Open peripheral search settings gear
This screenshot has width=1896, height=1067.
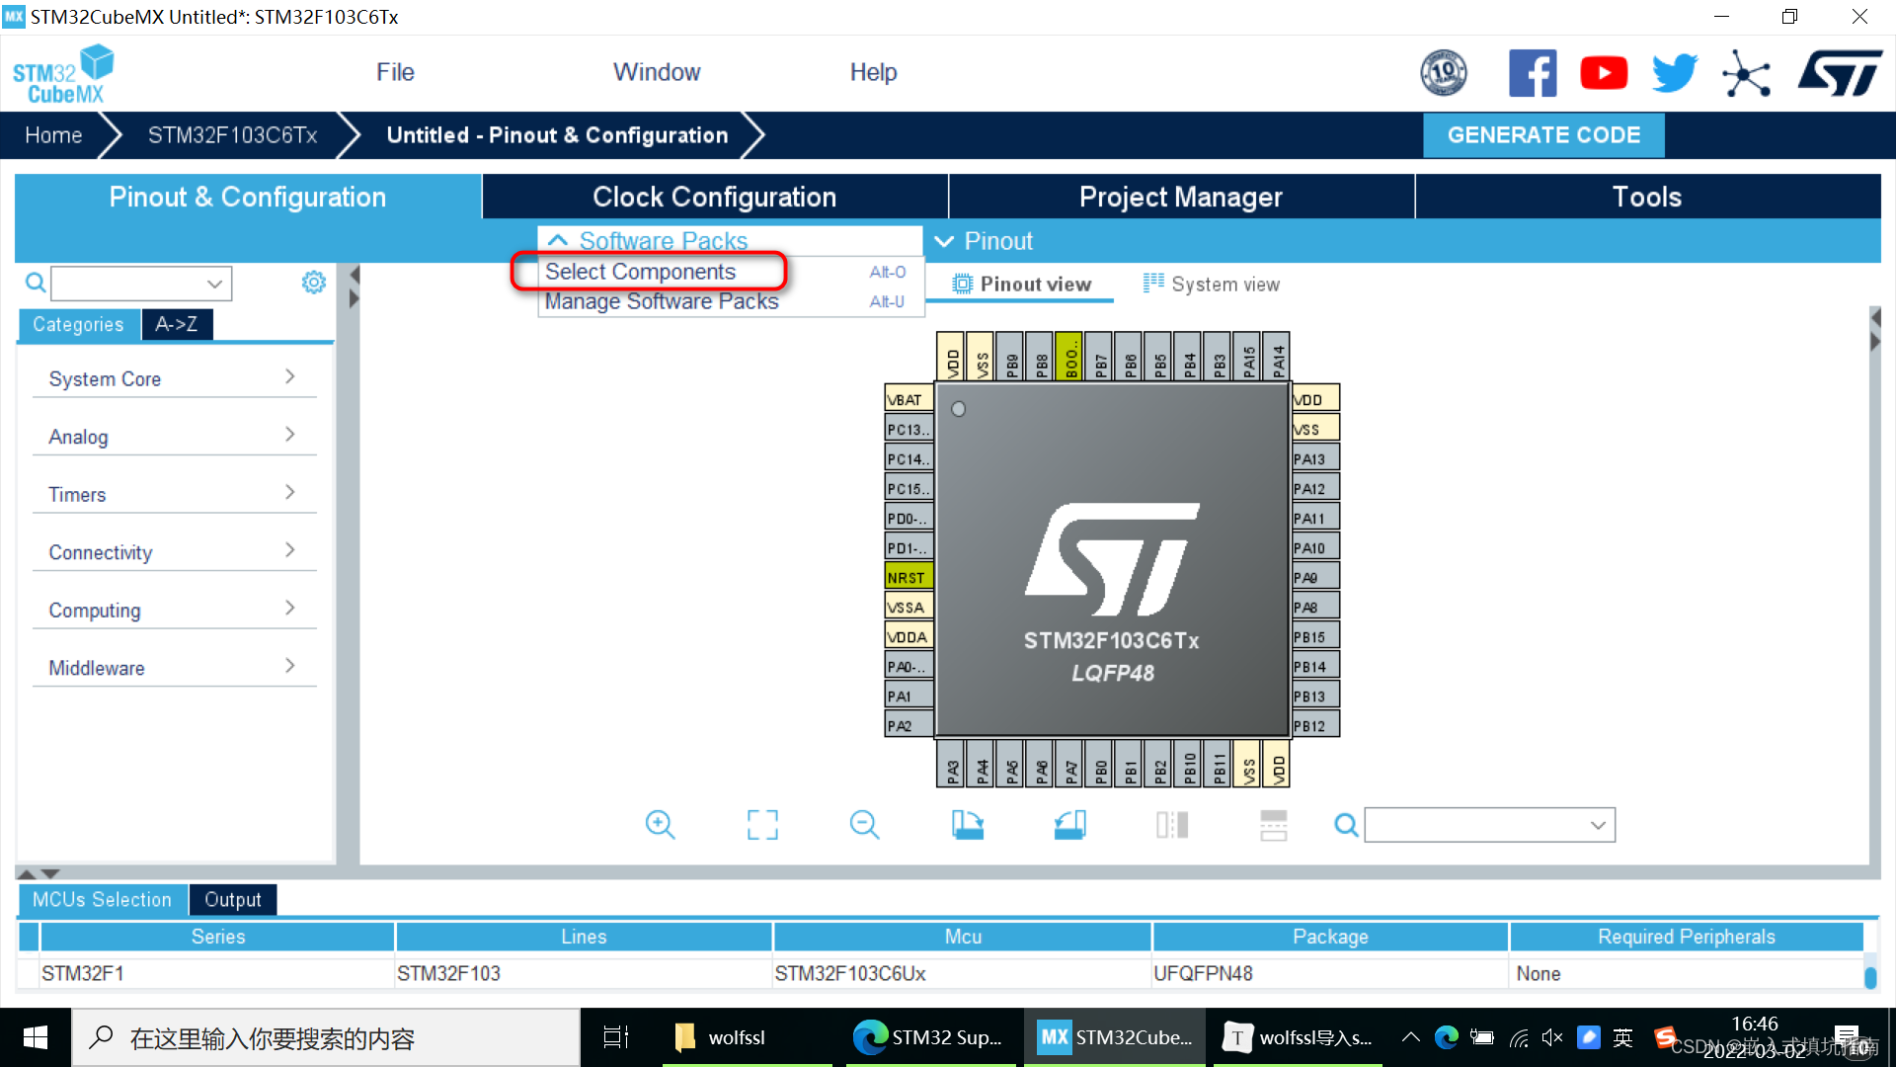coord(314,282)
